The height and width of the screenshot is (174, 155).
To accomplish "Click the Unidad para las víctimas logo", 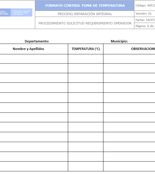I will click(x=16, y=12).
